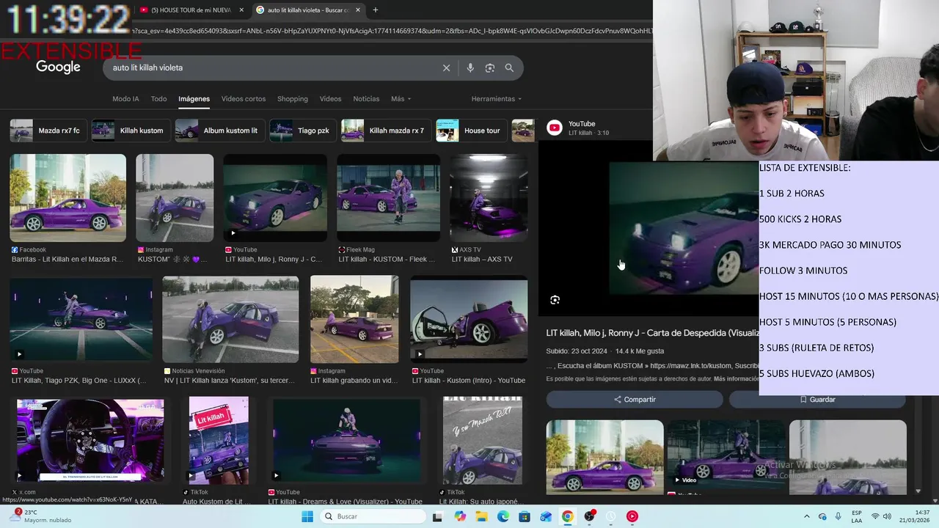939x528 pixels.
Task: Click the Lens icon on the preview image
Action: pyautogui.click(x=555, y=299)
